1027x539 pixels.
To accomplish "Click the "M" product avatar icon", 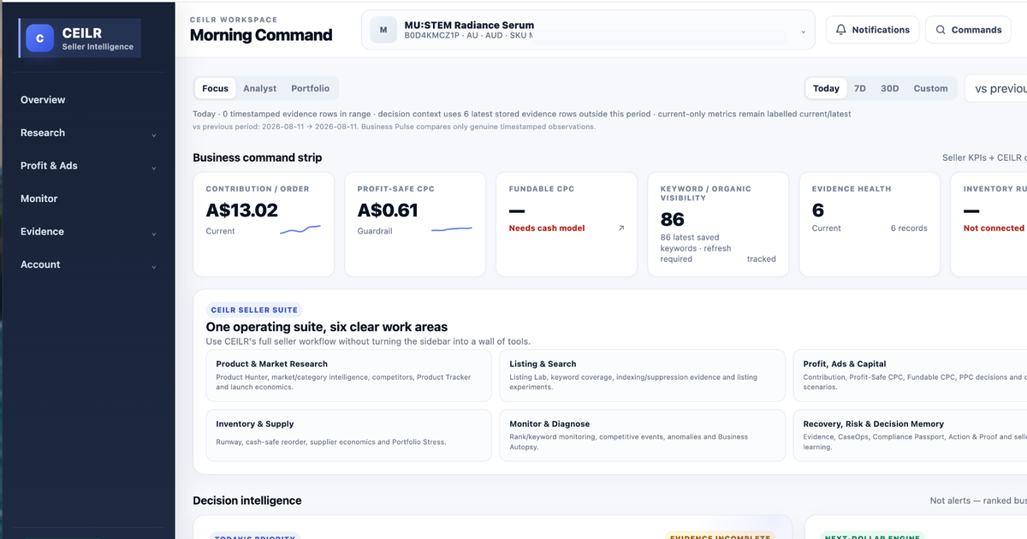I will click(383, 30).
